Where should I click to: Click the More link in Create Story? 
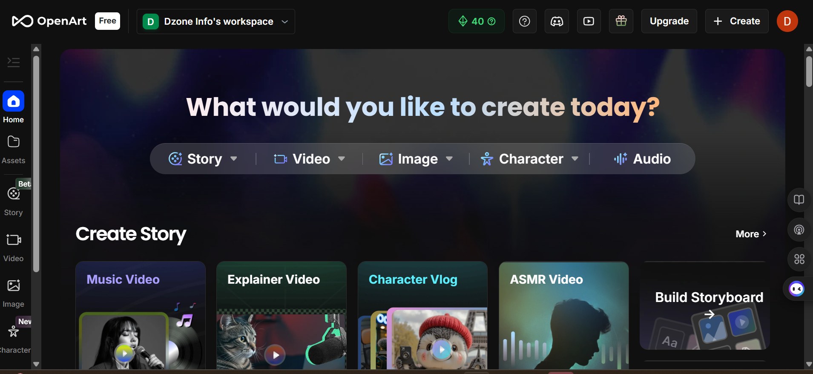tap(751, 234)
